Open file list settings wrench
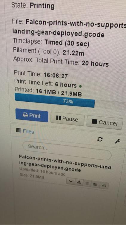 (117, 141)
